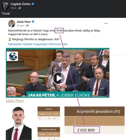Image resolution: width=126 pixels, height=140 pixels.
Task: Play the parliament video
Action: pos(59,78)
